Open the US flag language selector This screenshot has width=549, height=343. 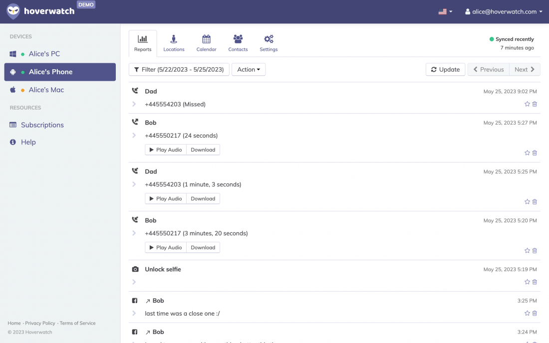445,11
